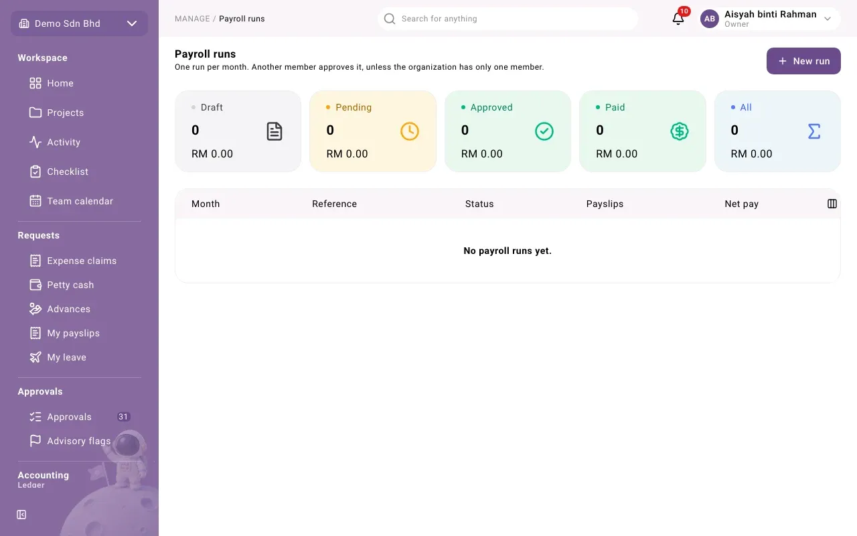Viewport: 857px width, 536px height.
Task: Sort by the Status column header
Action: click(x=479, y=204)
